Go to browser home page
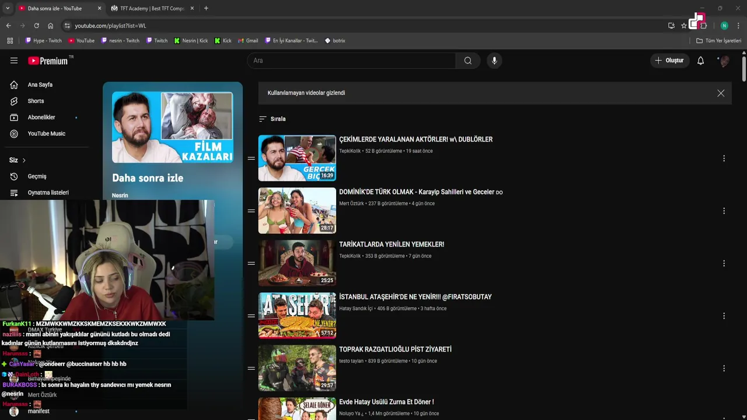 click(x=50, y=26)
